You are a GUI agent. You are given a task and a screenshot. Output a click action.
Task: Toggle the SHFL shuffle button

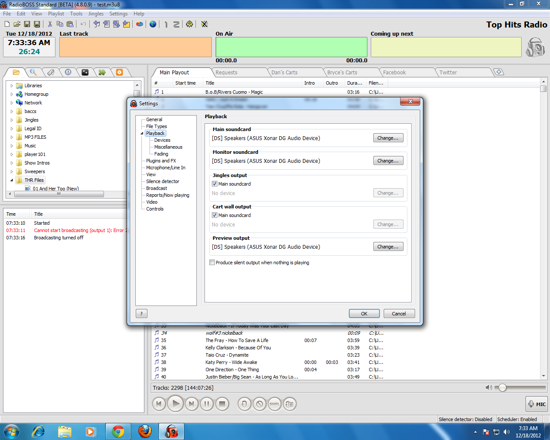point(275,404)
